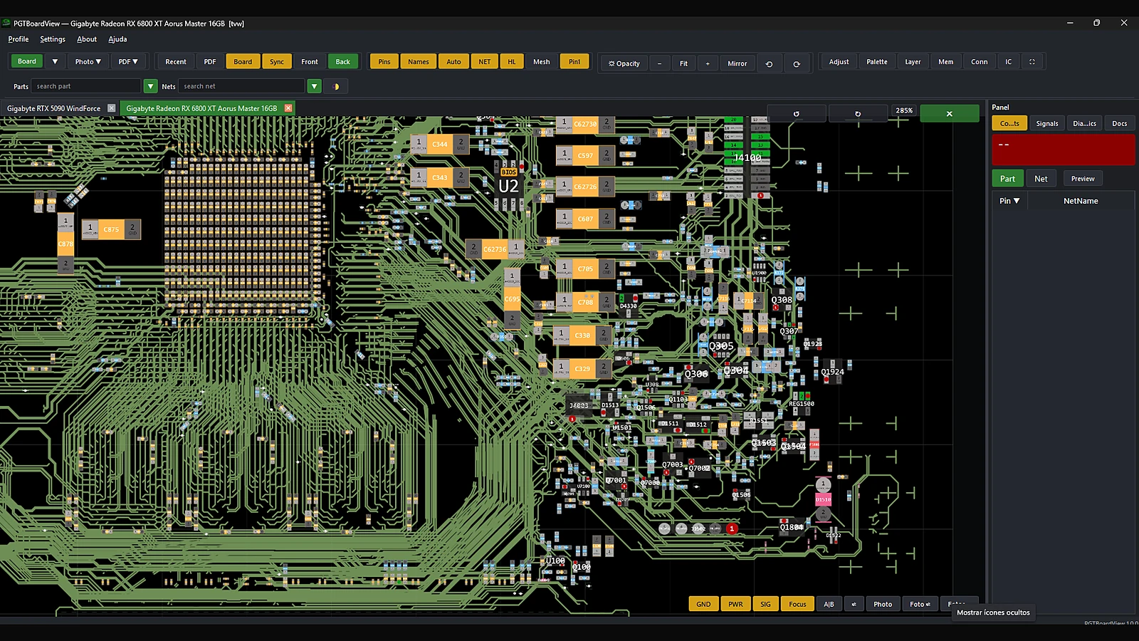Rotate board clockwise in the toolbar

(797, 63)
